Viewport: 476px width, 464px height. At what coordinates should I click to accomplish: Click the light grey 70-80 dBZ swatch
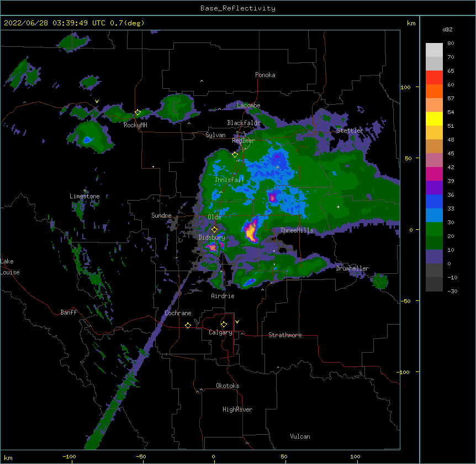pyautogui.click(x=434, y=50)
